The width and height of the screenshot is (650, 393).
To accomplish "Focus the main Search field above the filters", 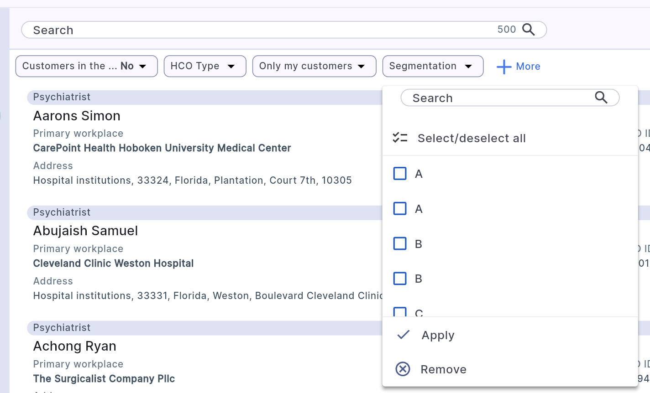I will coord(284,30).
